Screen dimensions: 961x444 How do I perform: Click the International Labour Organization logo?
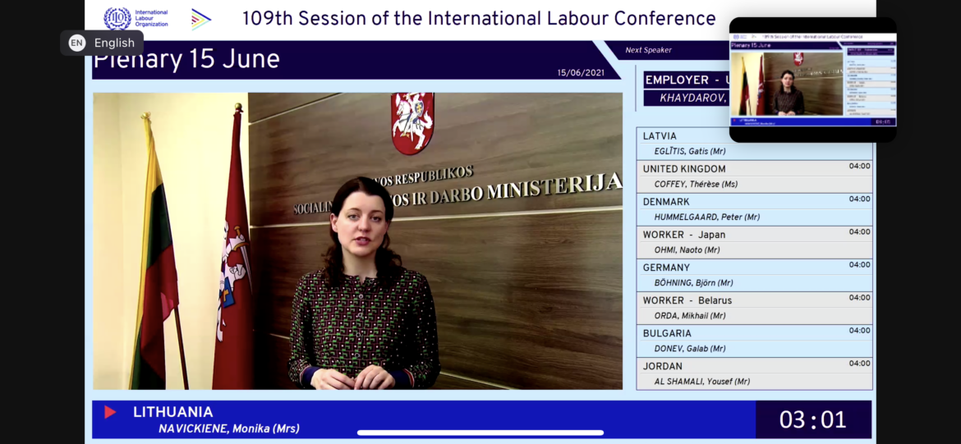pos(136,18)
